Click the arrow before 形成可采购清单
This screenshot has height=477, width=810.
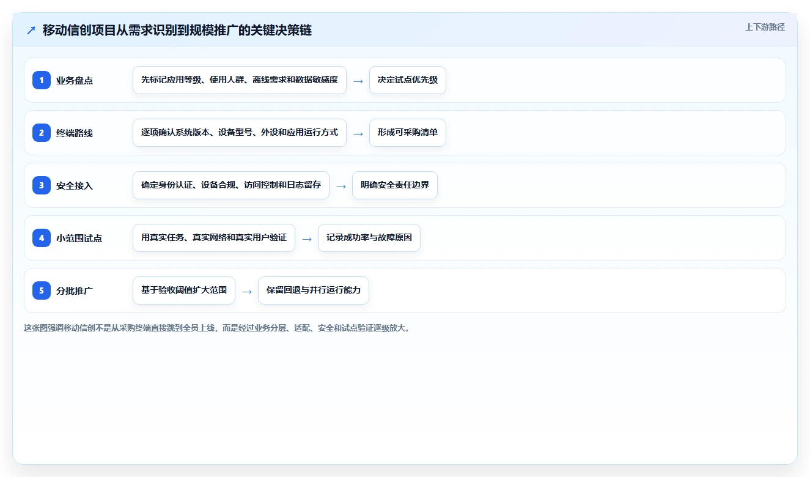358,133
